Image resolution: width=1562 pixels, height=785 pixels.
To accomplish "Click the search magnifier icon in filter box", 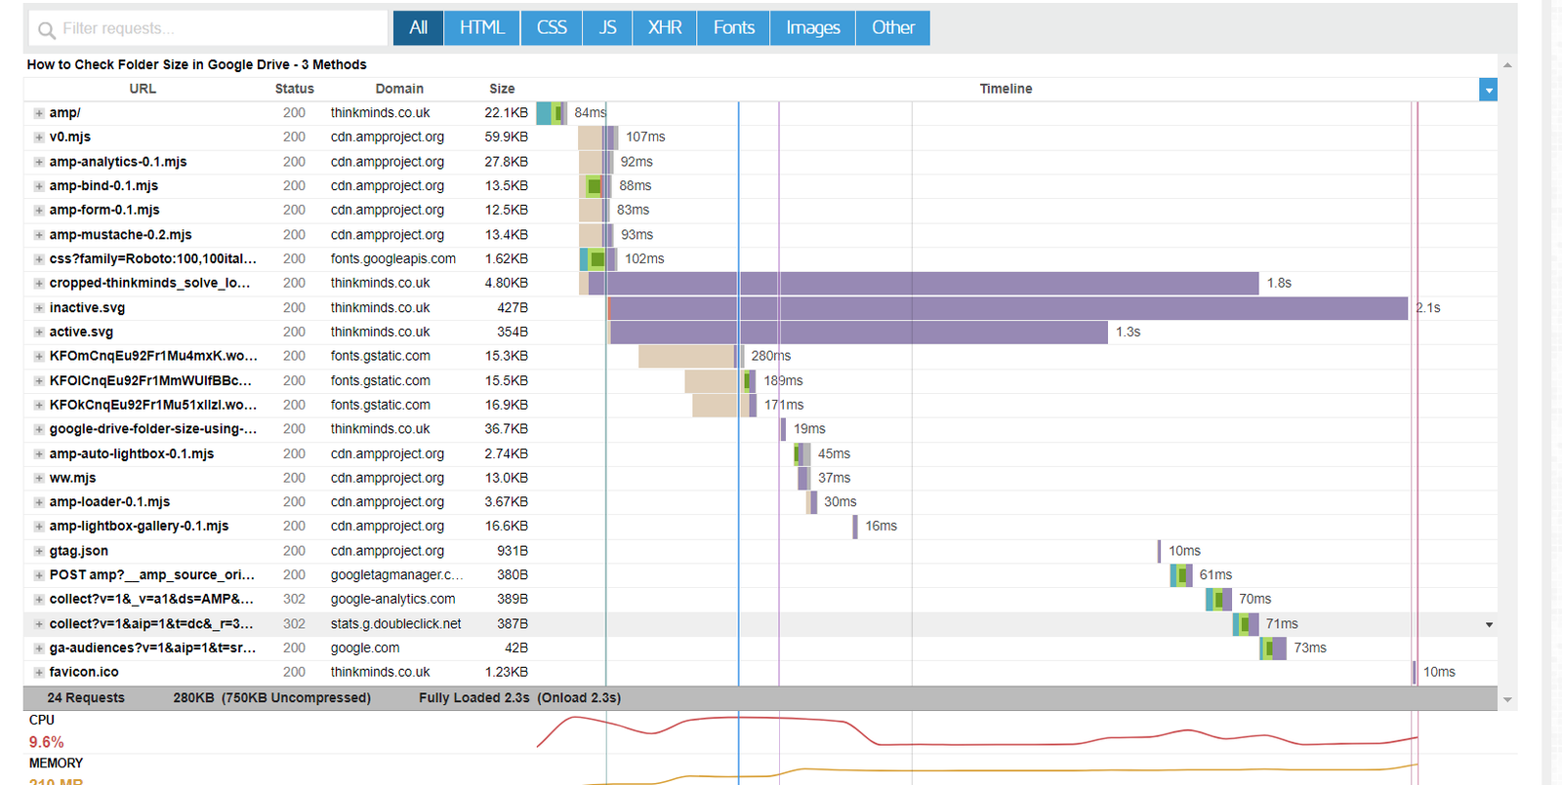I will [46, 30].
